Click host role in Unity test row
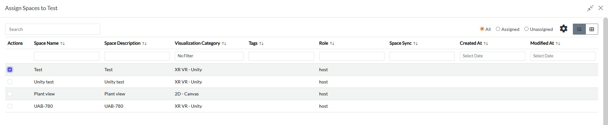The image size is (608, 125). click(323, 82)
